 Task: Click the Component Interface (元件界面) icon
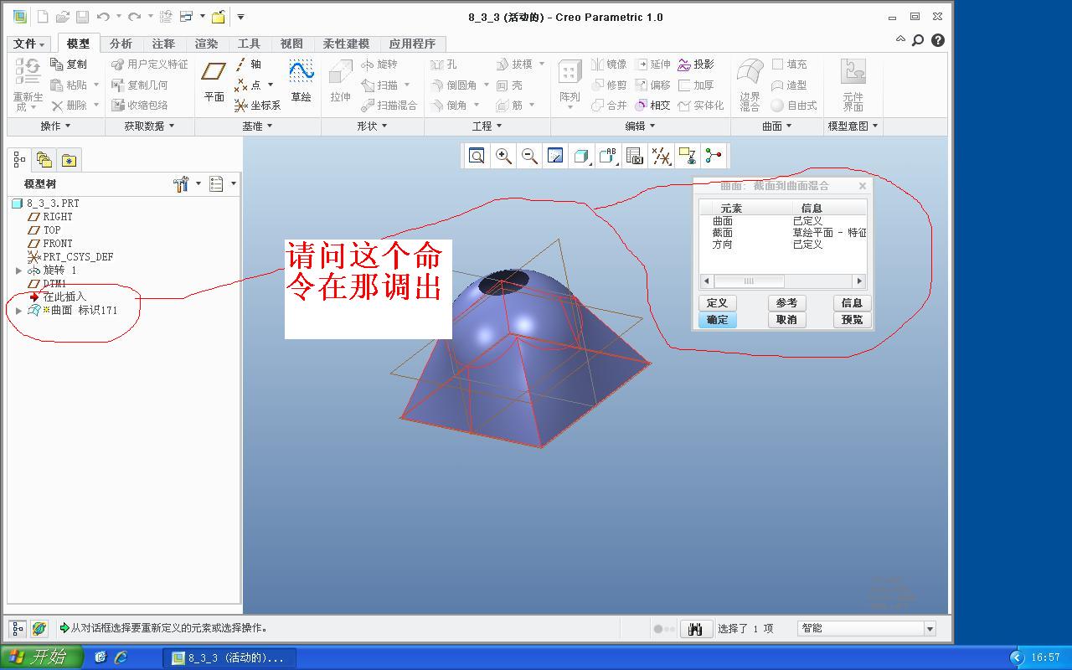[x=853, y=84]
